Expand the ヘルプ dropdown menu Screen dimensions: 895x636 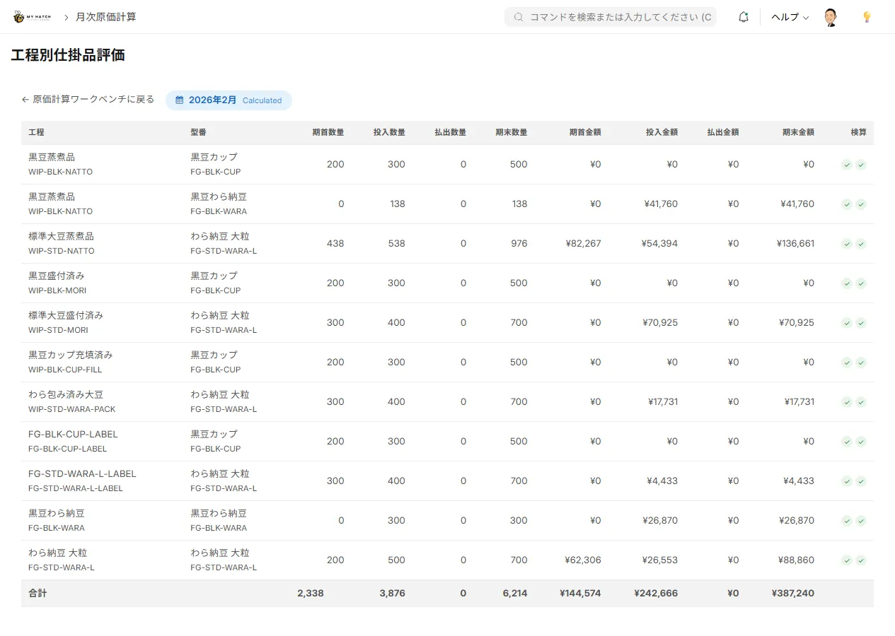pos(790,17)
